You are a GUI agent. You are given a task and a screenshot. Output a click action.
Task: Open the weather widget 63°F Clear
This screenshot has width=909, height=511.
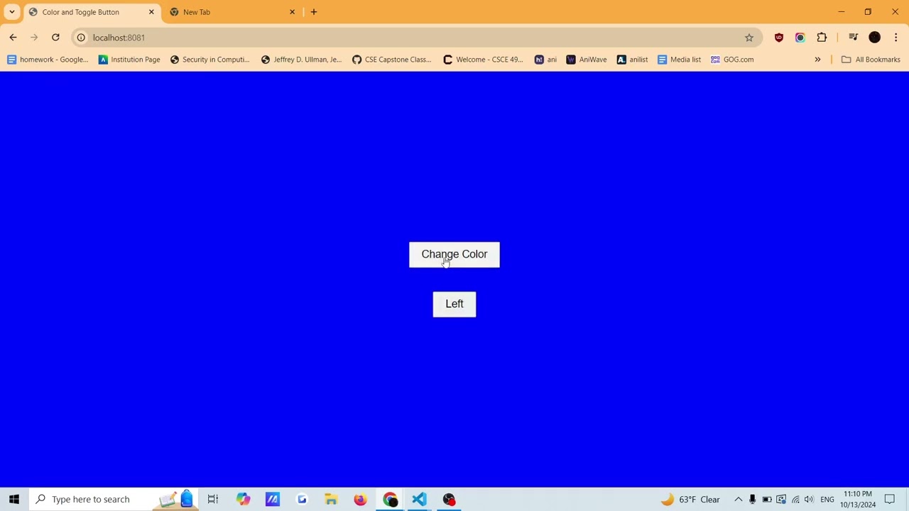pyautogui.click(x=690, y=500)
